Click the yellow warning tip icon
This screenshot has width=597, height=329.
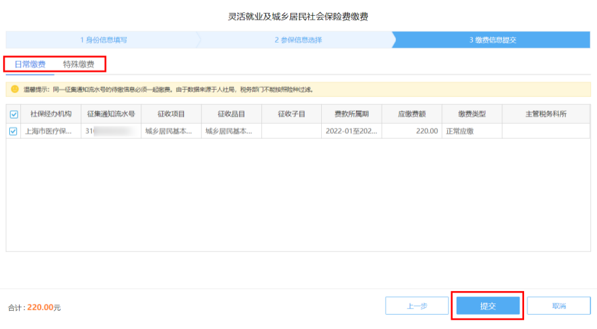[14, 89]
